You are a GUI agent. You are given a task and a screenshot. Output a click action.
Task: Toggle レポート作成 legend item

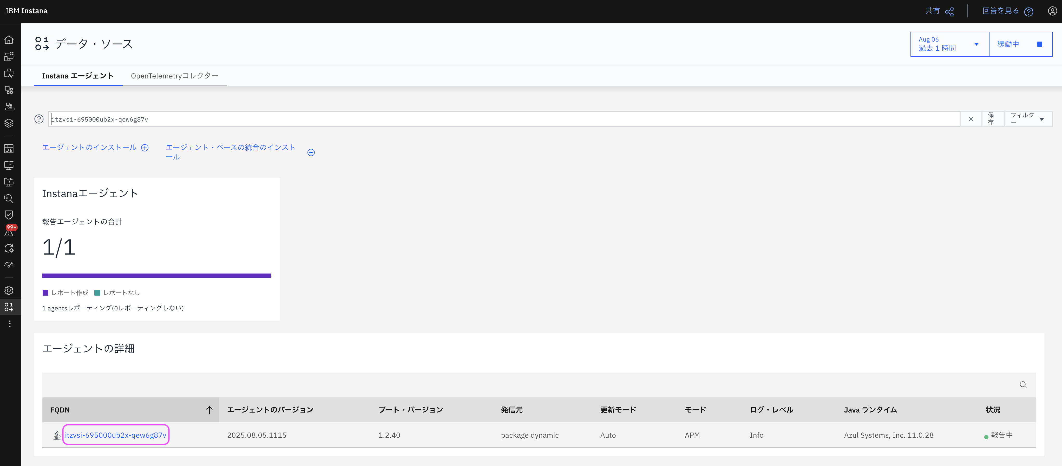(65, 292)
